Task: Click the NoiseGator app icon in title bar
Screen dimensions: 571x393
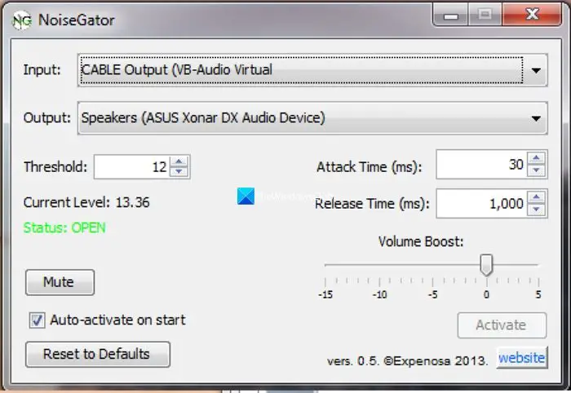Action: point(21,20)
